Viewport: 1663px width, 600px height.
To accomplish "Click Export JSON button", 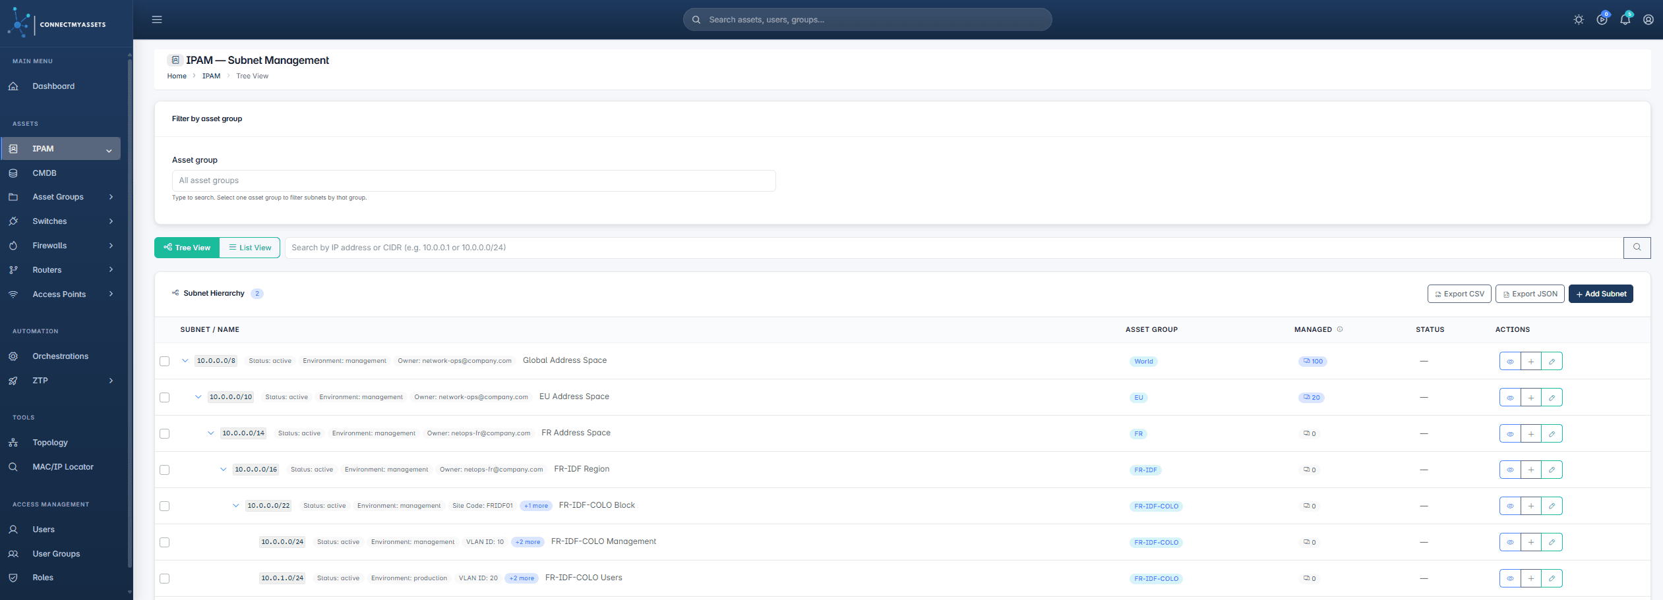I will point(1530,294).
